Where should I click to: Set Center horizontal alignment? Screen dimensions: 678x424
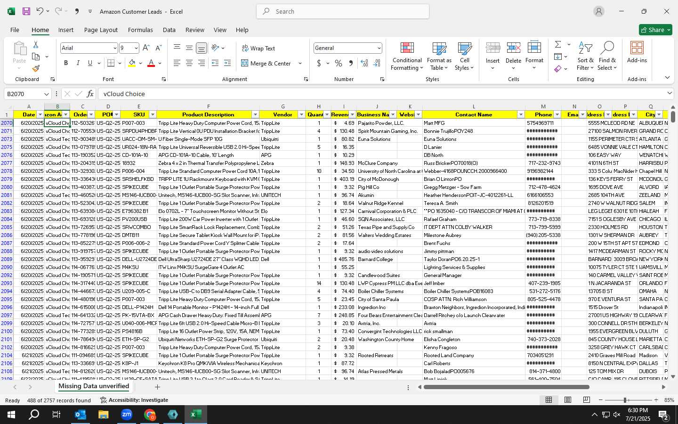point(189,63)
